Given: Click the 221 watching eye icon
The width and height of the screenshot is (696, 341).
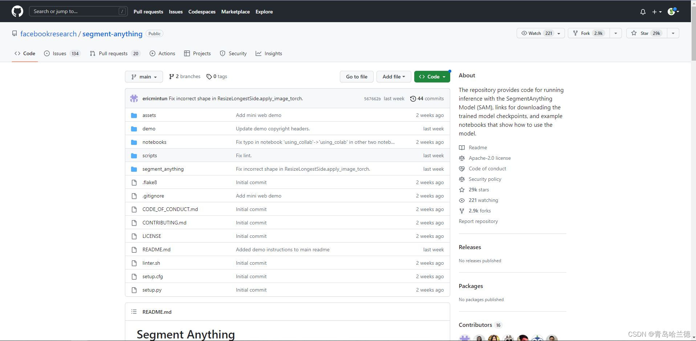Looking at the screenshot, I should (462, 200).
